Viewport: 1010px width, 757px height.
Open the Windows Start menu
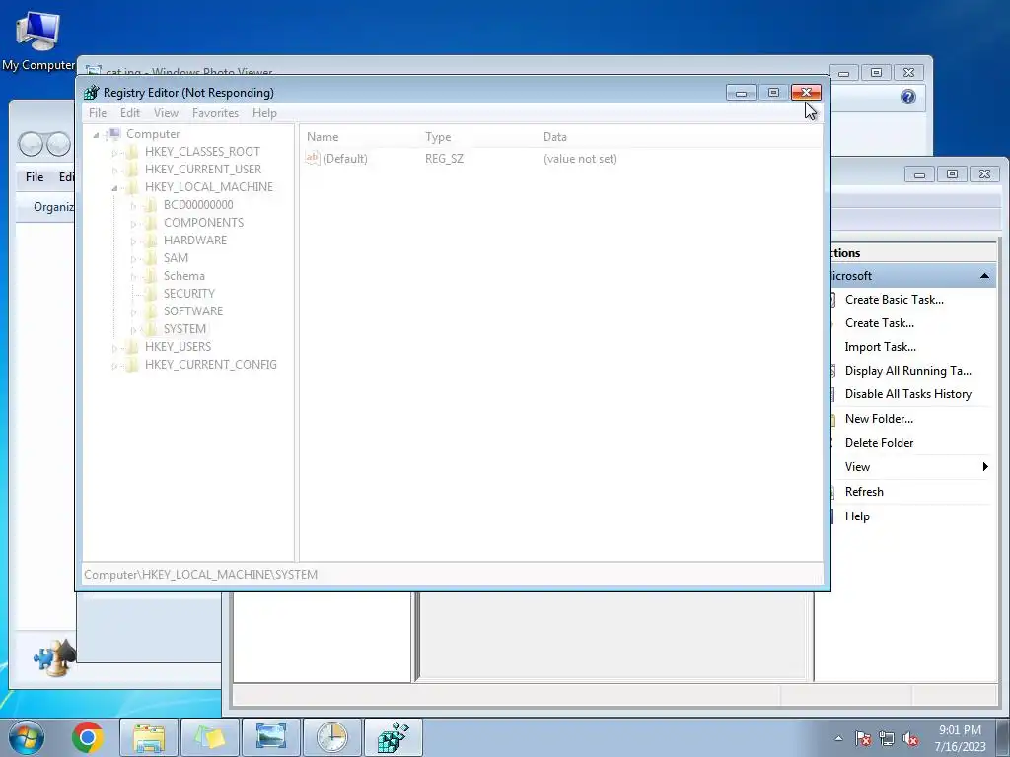point(27,737)
